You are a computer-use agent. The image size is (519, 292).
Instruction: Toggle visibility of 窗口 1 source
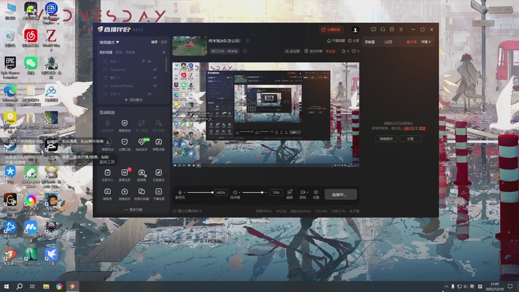155,78
